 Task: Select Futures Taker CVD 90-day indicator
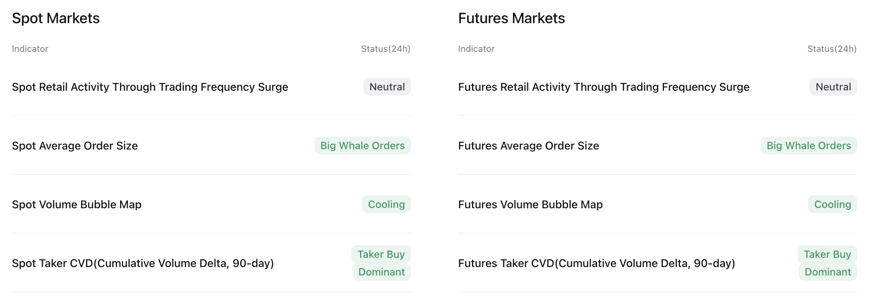[597, 263]
